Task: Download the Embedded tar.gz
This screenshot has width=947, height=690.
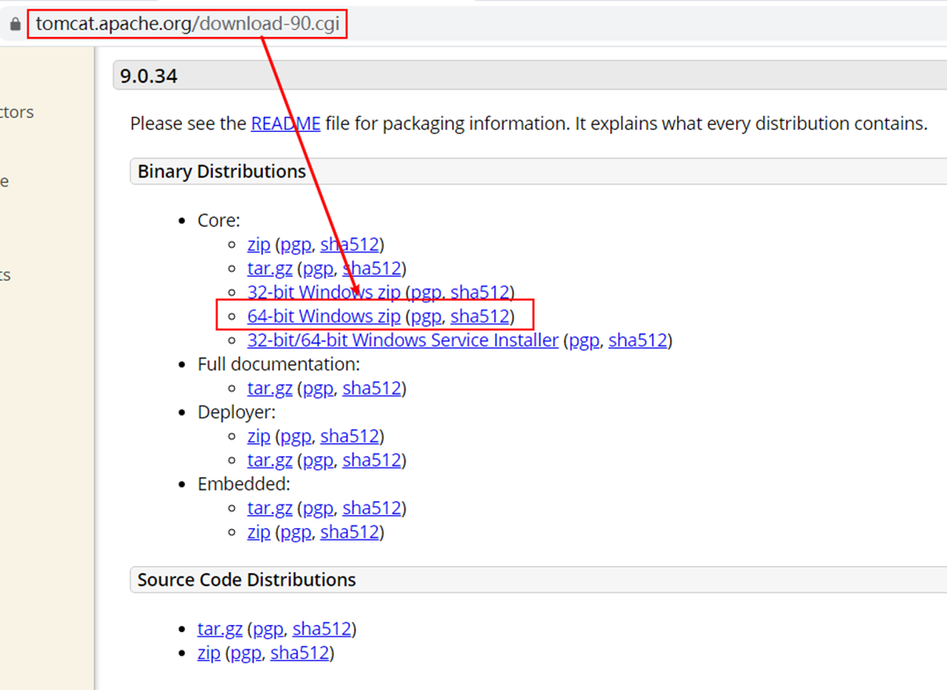Action: [270, 508]
